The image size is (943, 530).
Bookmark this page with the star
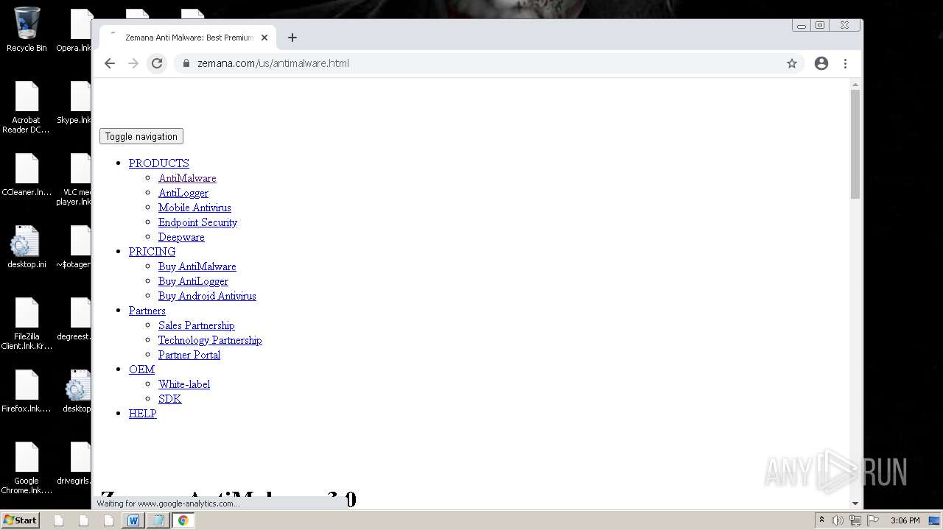click(x=792, y=63)
